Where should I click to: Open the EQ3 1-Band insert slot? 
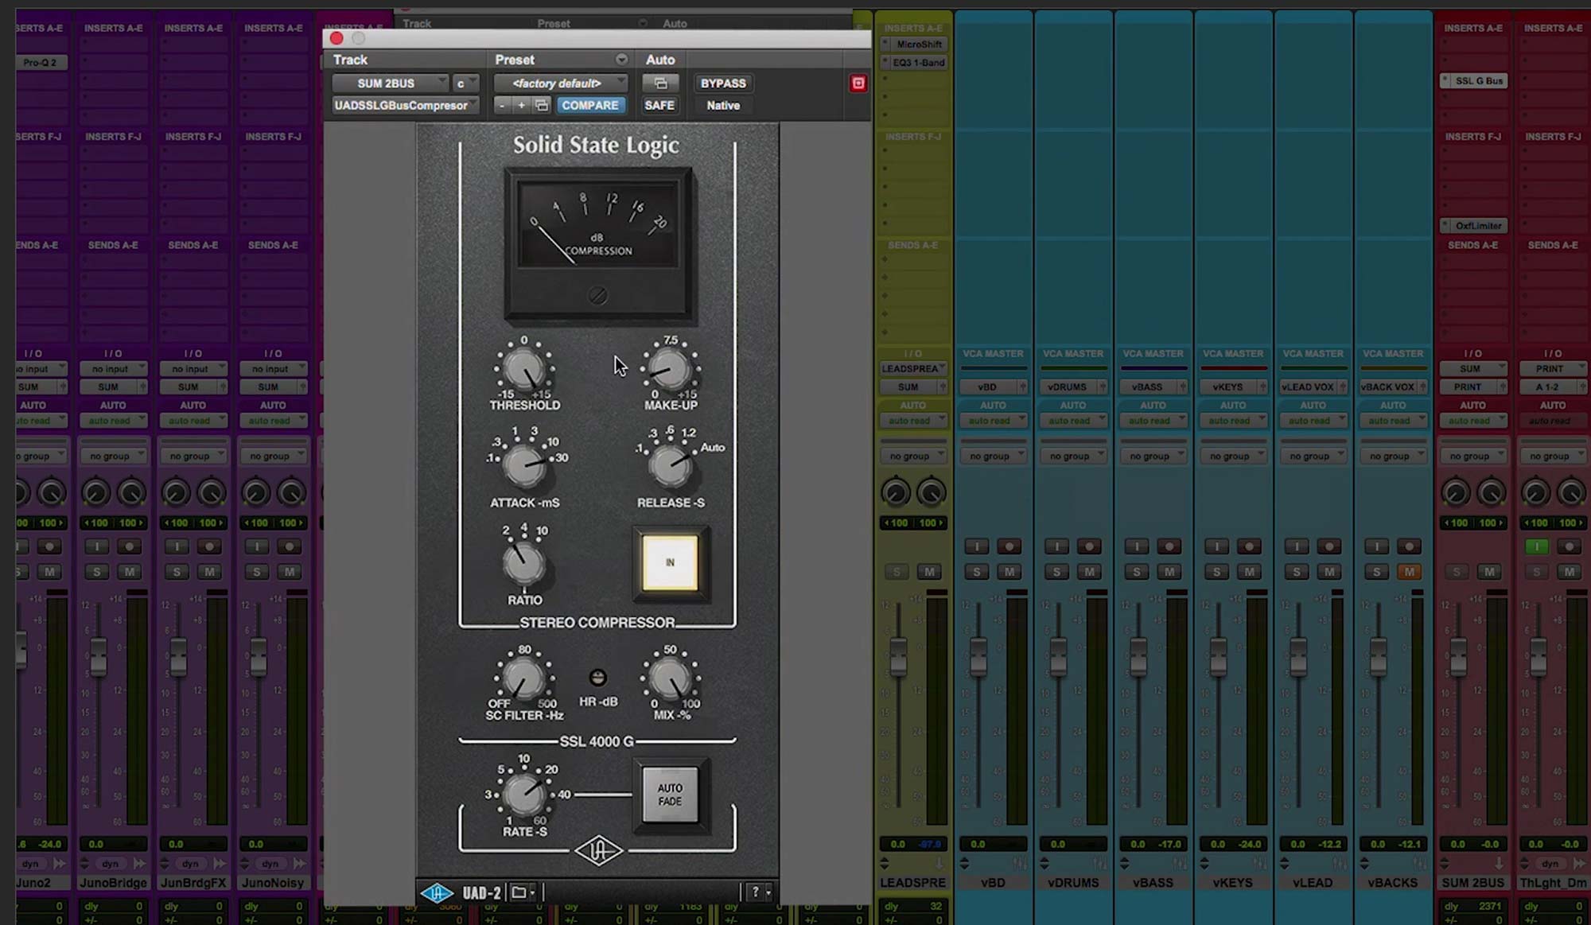tap(914, 62)
